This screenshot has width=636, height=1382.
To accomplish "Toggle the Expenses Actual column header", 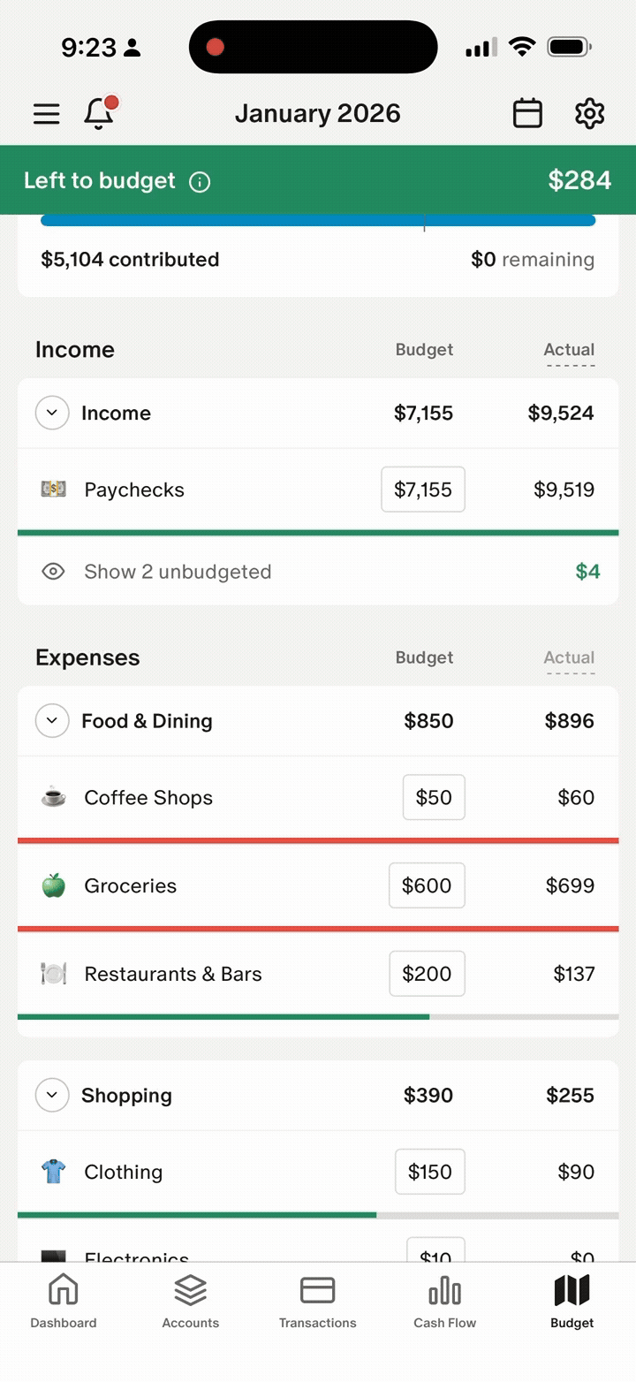I will (x=569, y=658).
